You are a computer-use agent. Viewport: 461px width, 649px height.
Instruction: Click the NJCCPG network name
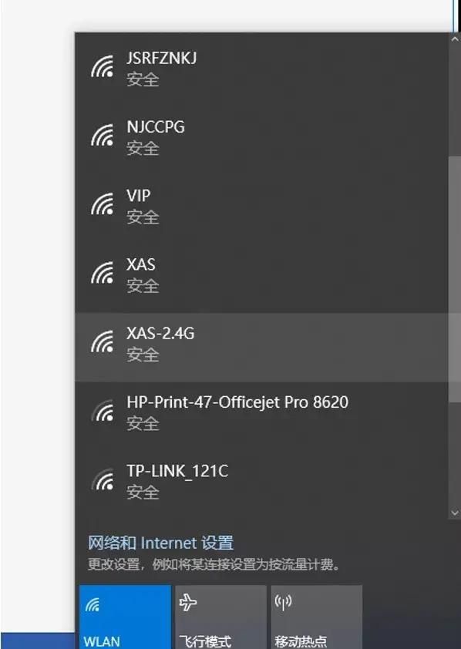[156, 127]
